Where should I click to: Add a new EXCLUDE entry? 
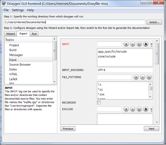[126, 109]
